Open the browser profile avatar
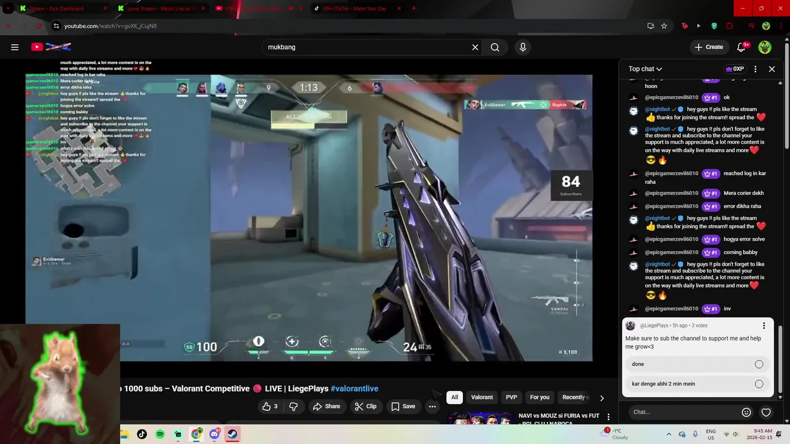Viewport: 790px width, 444px height. click(x=766, y=26)
